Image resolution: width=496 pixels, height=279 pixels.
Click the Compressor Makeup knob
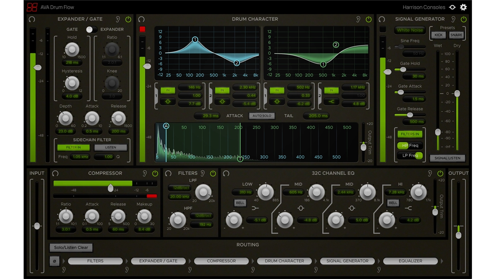click(144, 217)
